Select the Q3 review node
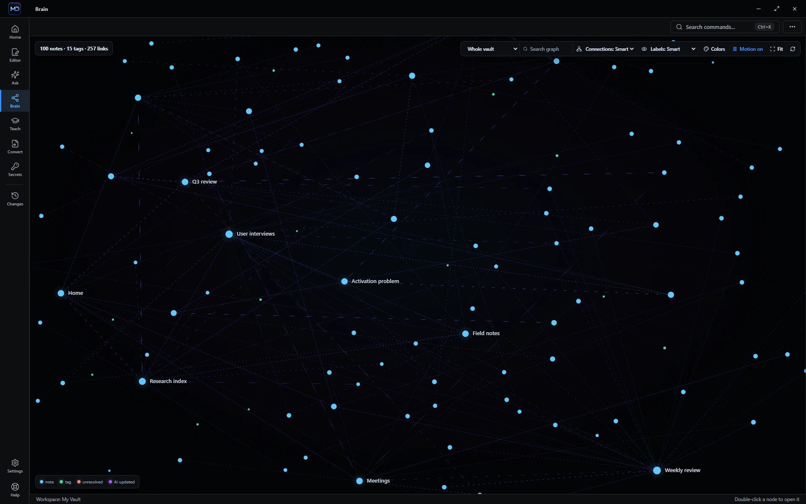806x504 pixels. point(185,182)
